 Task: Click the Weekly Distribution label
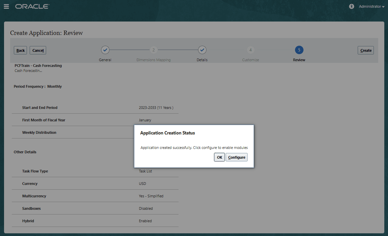coord(39,132)
